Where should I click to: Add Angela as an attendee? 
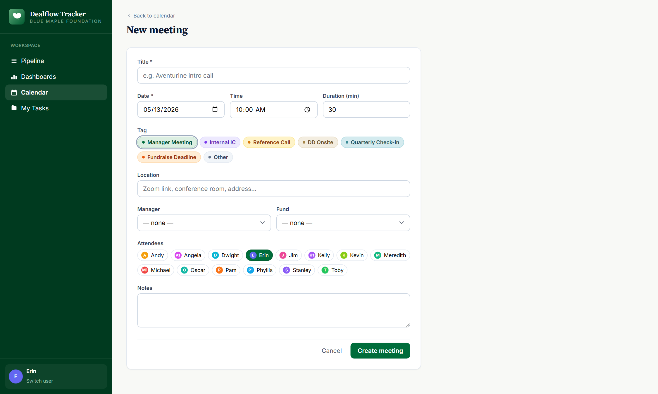(188, 255)
